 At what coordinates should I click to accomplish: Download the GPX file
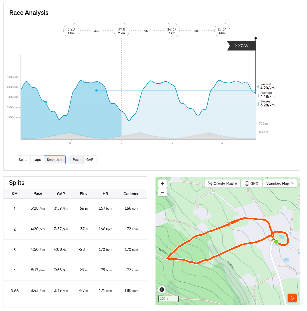pyautogui.click(x=251, y=183)
